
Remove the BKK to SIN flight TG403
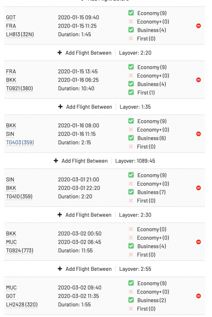198,134
